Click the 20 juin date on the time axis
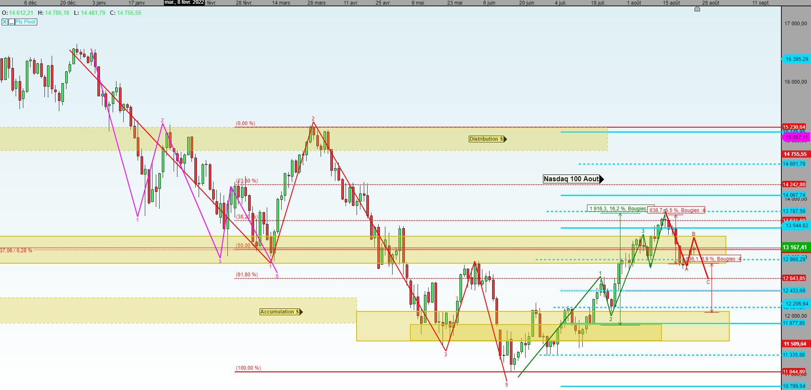This screenshot has width=811, height=390. [527, 3]
